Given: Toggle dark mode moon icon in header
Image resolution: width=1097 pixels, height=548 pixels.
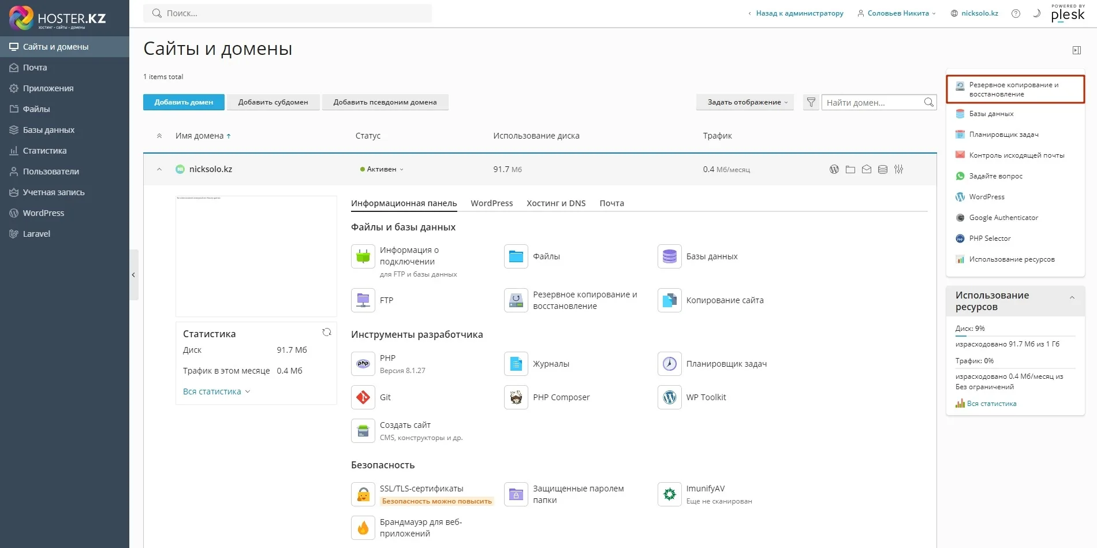Looking at the screenshot, I should 1036,13.
